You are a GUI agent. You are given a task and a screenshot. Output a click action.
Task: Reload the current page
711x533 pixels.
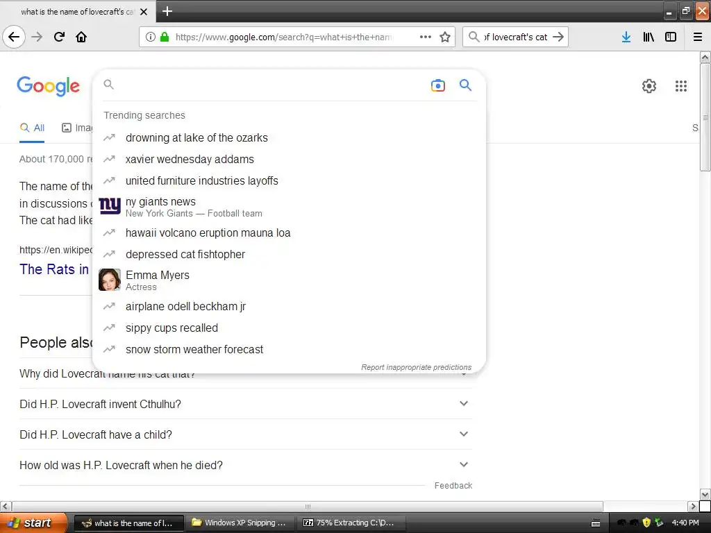[59, 37]
